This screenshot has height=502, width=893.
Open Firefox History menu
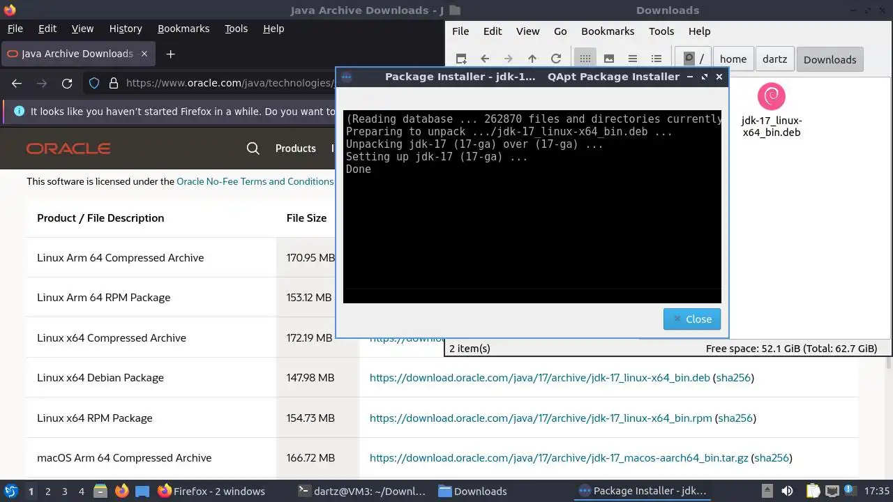click(126, 29)
